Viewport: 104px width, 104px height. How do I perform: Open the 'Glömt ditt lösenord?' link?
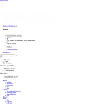12,50
